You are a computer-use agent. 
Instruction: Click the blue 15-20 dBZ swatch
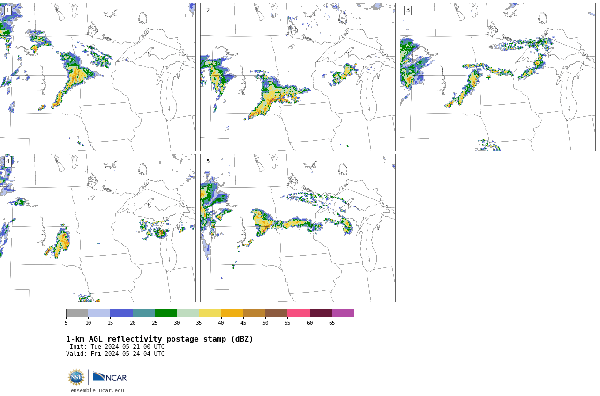[121, 313]
